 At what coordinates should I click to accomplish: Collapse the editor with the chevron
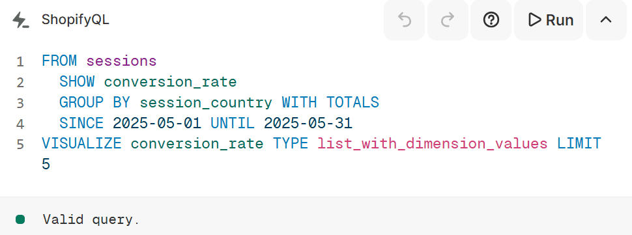point(606,20)
